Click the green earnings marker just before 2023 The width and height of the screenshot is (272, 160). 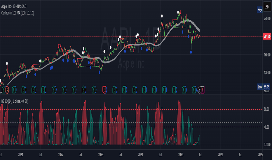(94, 90)
